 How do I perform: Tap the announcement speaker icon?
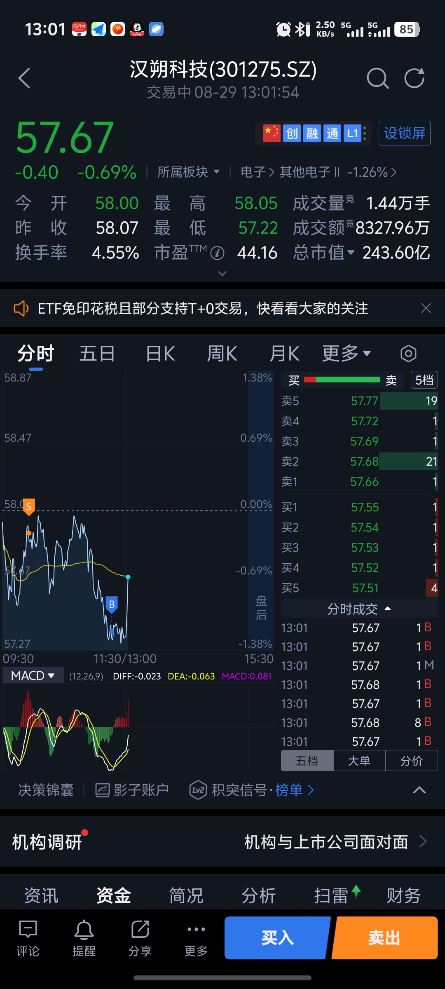tap(21, 308)
